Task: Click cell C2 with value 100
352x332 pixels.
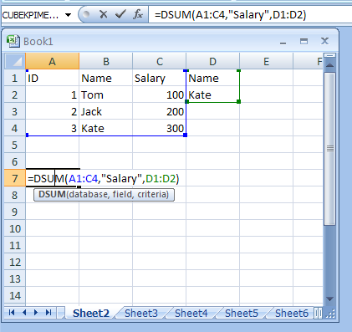Action: (x=160, y=94)
